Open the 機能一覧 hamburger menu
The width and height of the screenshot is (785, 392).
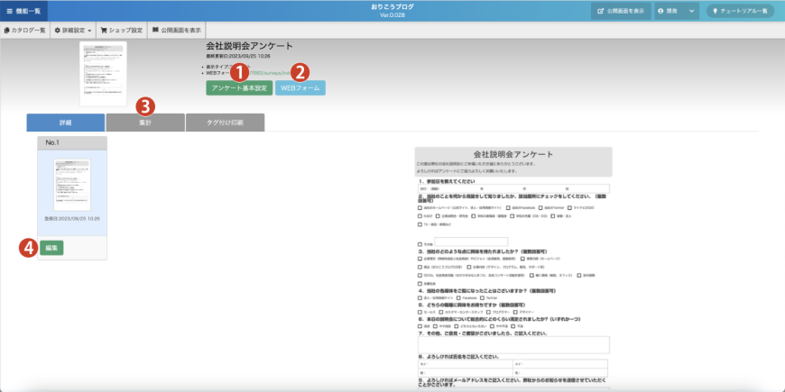[x=8, y=11]
